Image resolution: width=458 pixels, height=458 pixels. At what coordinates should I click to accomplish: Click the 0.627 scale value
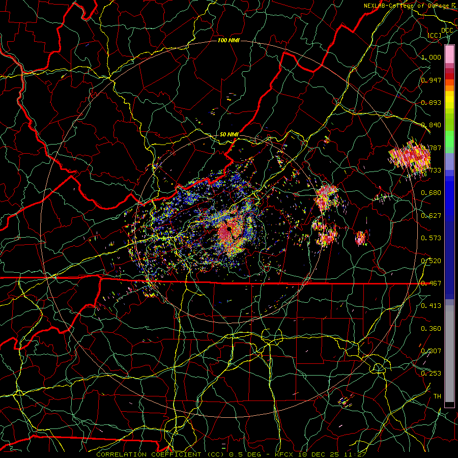[431, 216]
